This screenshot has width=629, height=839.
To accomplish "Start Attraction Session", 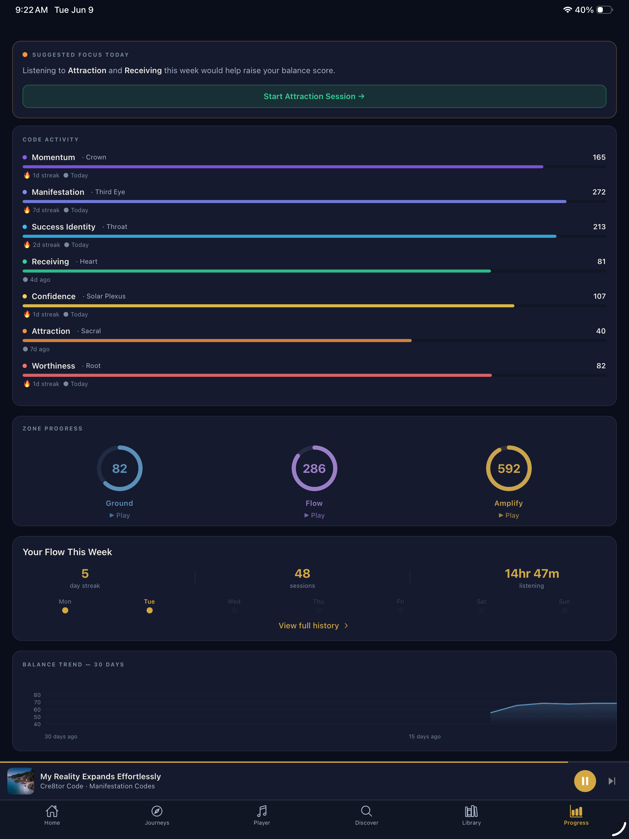I will pyautogui.click(x=314, y=96).
